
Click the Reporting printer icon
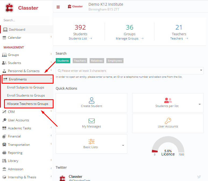point(4,153)
